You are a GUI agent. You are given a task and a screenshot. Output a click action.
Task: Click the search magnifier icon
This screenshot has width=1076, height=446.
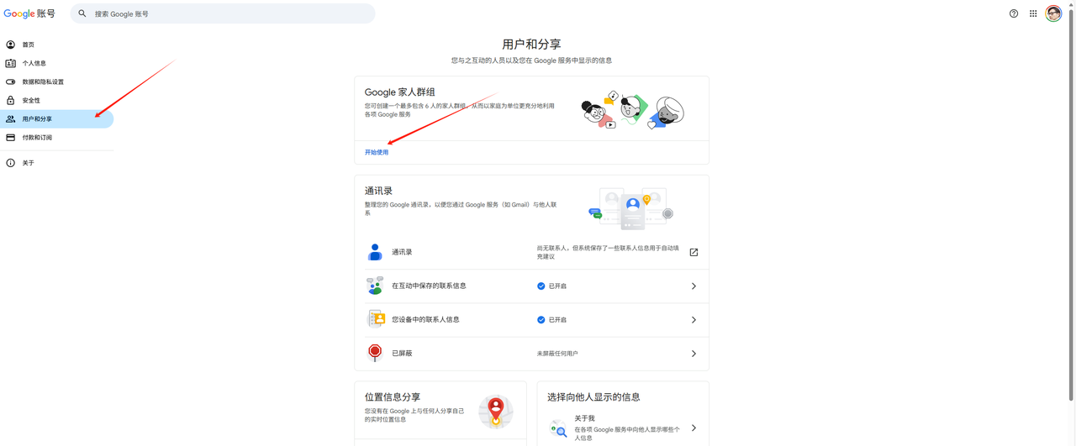tap(82, 13)
